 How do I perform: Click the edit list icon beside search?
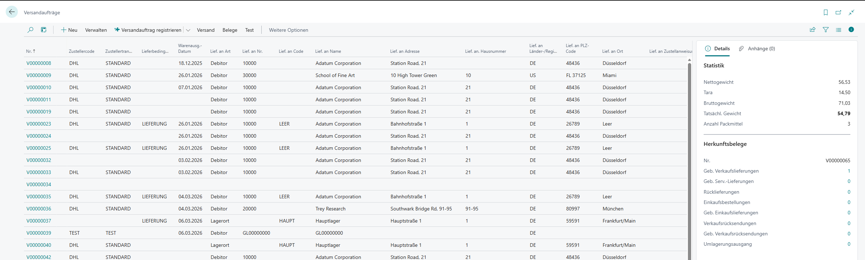coord(44,30)
